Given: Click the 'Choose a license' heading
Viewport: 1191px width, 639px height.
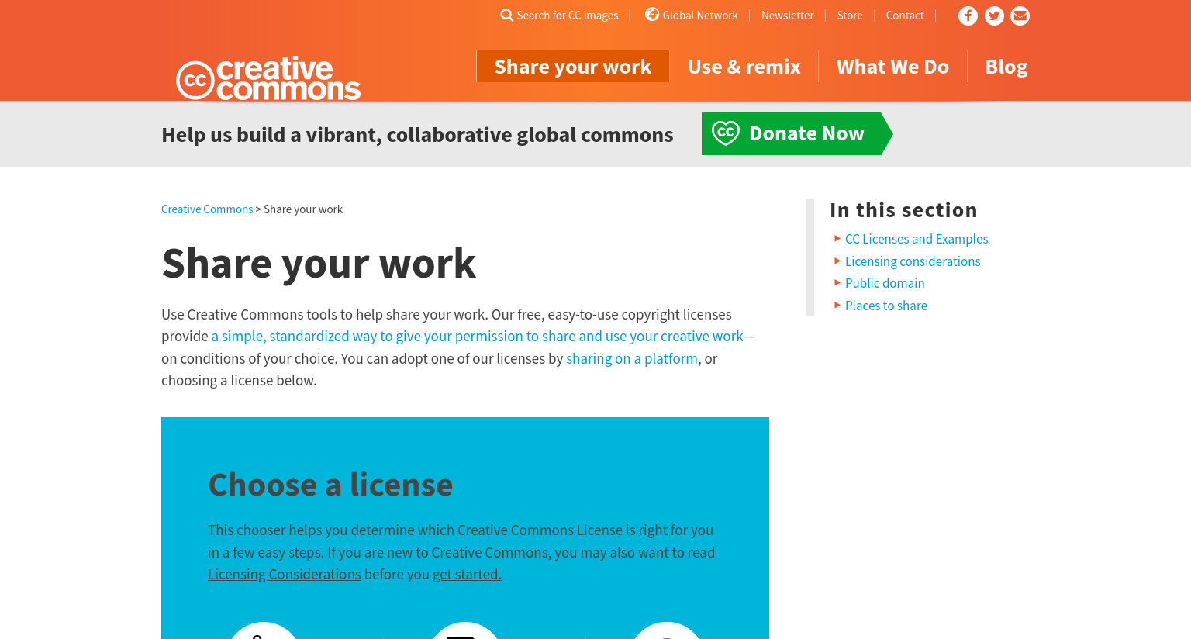Looking at the screenshot, I should 330,485.
